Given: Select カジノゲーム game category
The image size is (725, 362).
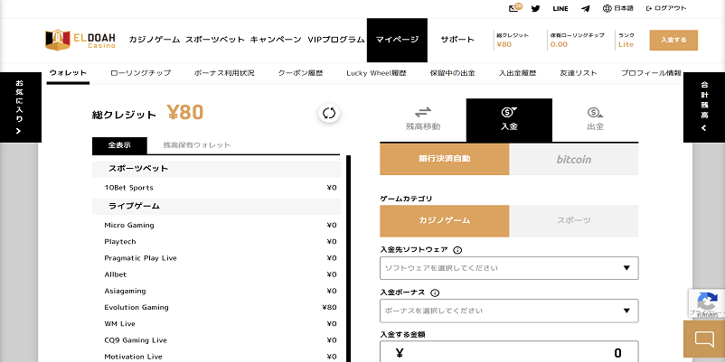Looking at the screenshot, I should click(x=445, y=220).
